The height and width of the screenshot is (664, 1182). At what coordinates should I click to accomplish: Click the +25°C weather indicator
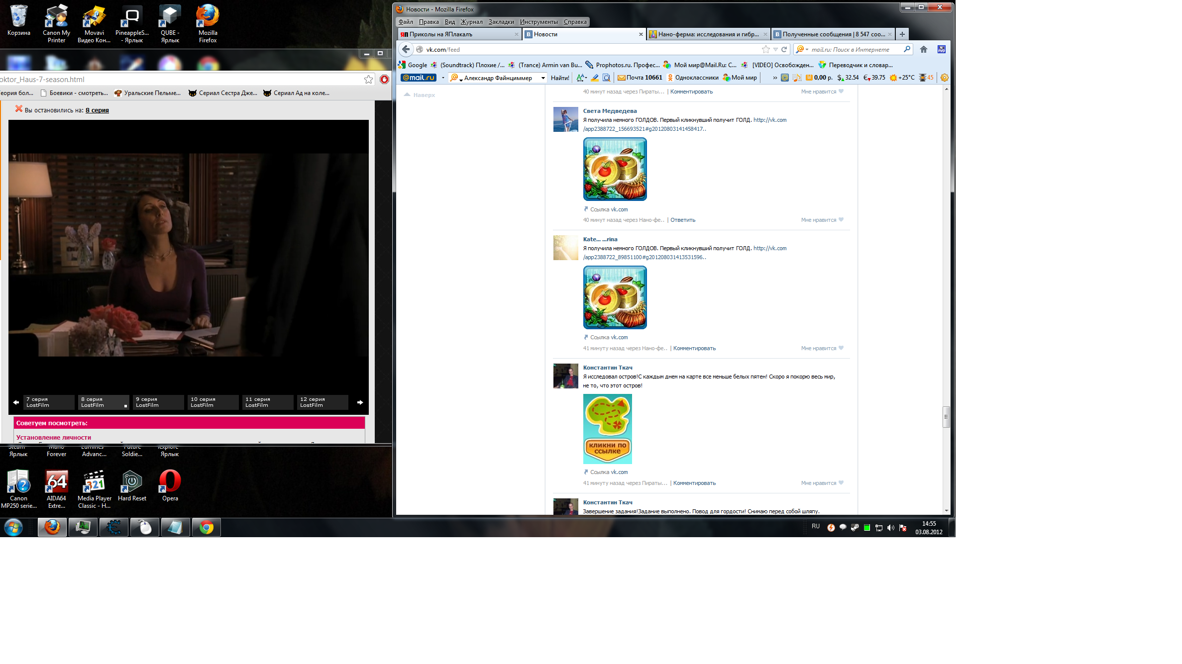coord(902,78)
